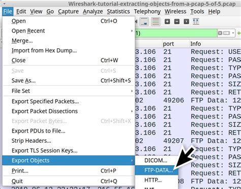Click inside the green display filter field
The height and width of the screenshot is (189, 241).
[176, 33]
